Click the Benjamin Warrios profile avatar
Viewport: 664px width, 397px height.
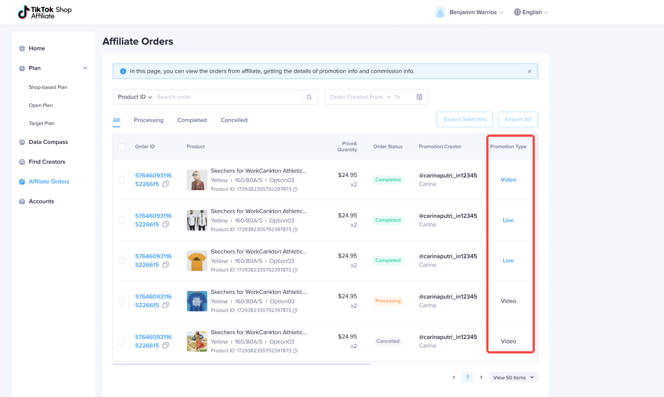[440, 12]
